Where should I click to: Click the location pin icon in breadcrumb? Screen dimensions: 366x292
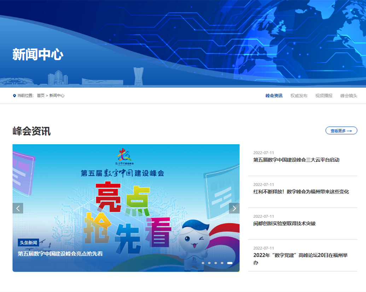point(14,96)
